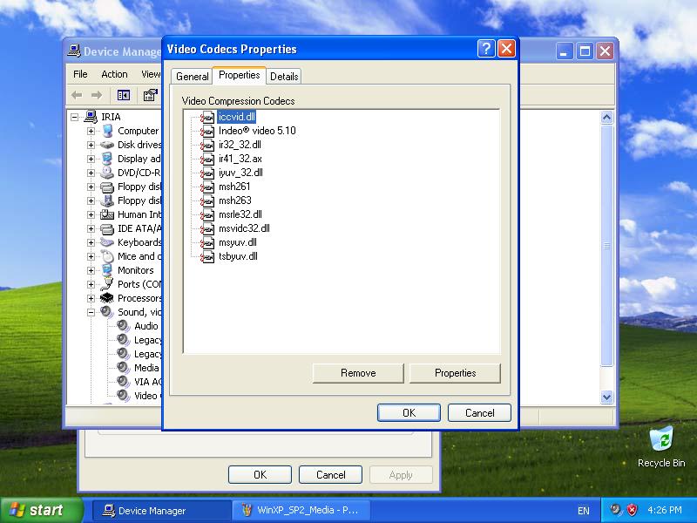Image resolution: width=697 pixels, height=523 pixels.
Task: Click the Ports (COM) category icon
Action: coord(107,284)
